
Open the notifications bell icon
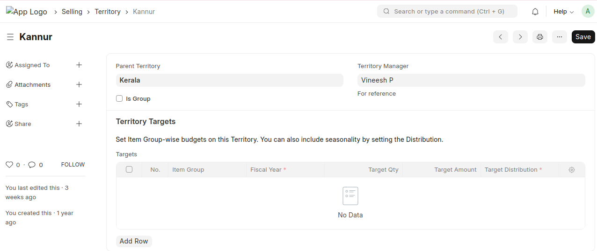(535, 12)
